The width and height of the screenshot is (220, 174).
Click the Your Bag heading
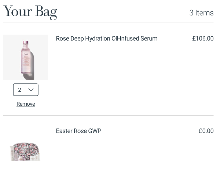pyautogui.click(x=30, y=12)
